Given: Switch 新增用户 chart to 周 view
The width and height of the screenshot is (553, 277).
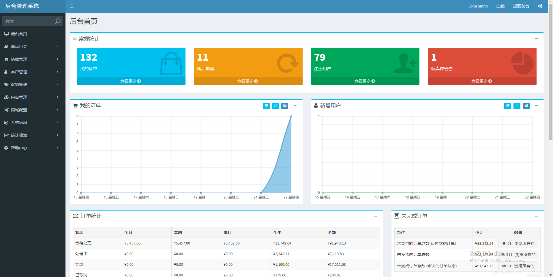Looking at the screenshot, I should pos(526,106).
